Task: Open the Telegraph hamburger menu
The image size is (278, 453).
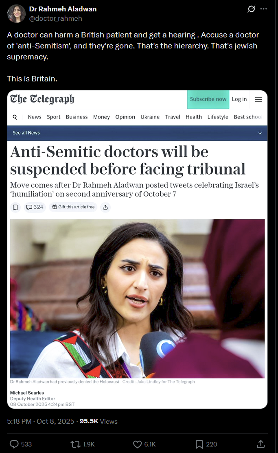Action: pyautogui.click(x=258, y=99)
